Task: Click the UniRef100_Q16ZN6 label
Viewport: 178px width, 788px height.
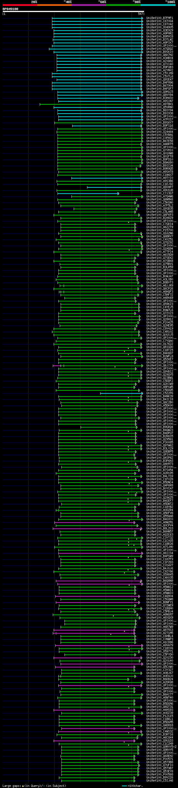Action: [x=160, y=233]
